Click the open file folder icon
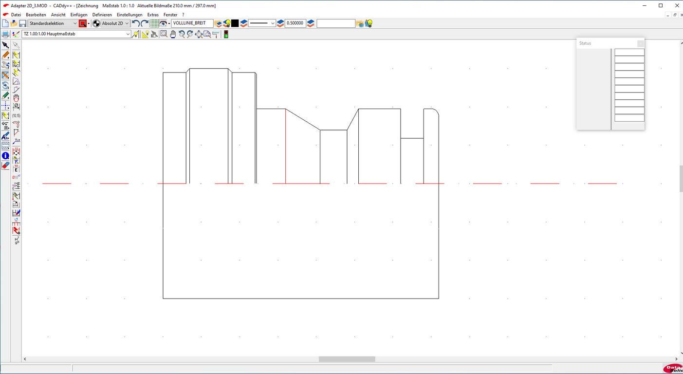The image size is (683, 374). point(14,23)
